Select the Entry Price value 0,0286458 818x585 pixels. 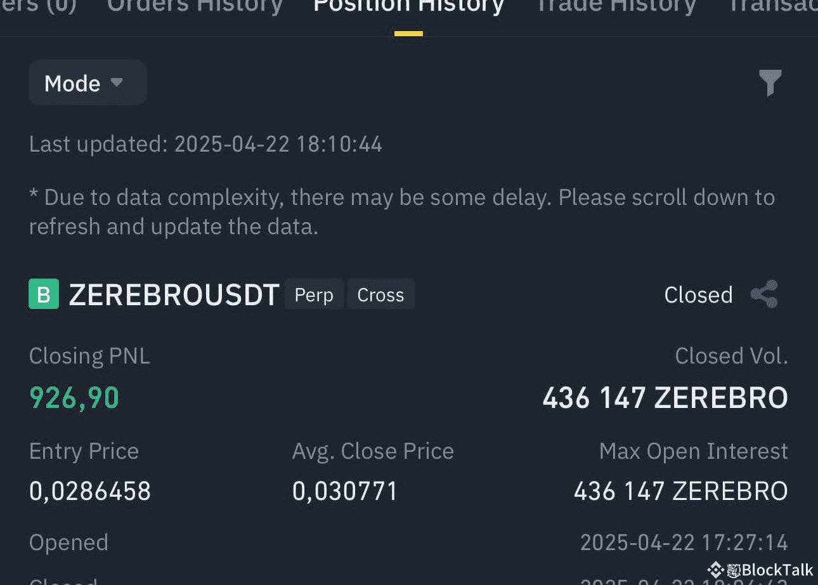point(90,492)
